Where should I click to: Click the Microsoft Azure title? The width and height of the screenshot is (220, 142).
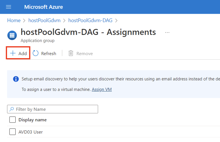click(44, 7)
